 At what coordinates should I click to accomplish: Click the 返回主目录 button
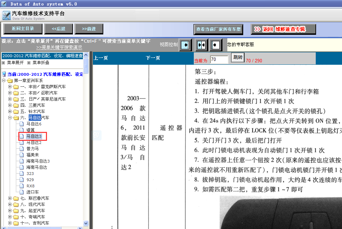[23, 29]
